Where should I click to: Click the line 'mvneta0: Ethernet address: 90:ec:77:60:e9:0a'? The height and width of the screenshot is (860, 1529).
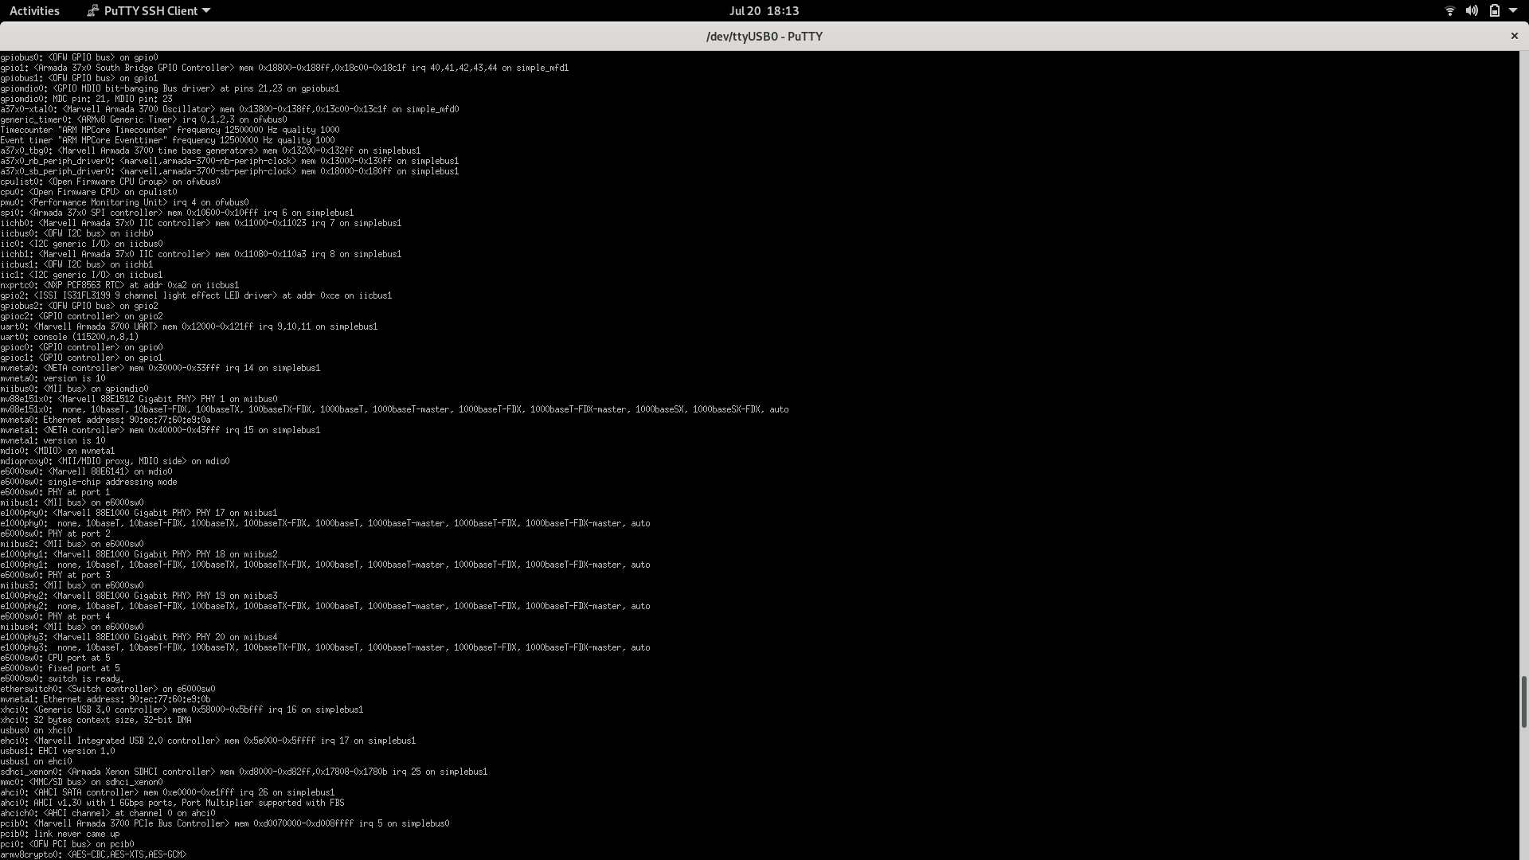point(105,420)
